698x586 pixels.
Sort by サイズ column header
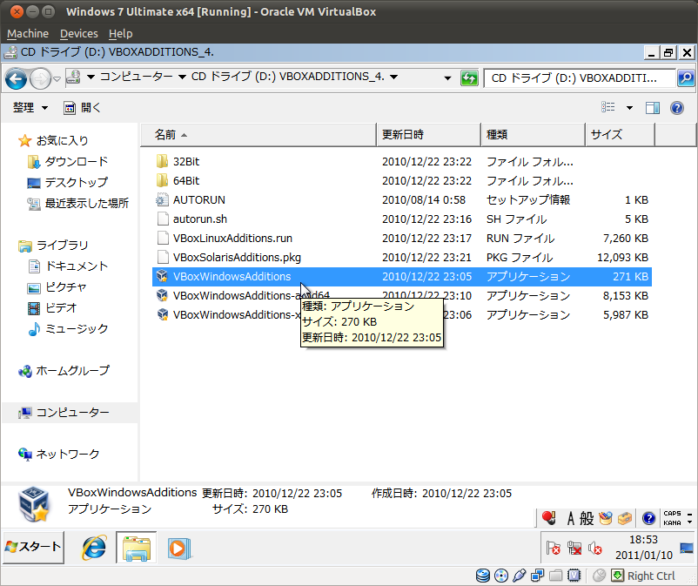(x=620, y=134)
